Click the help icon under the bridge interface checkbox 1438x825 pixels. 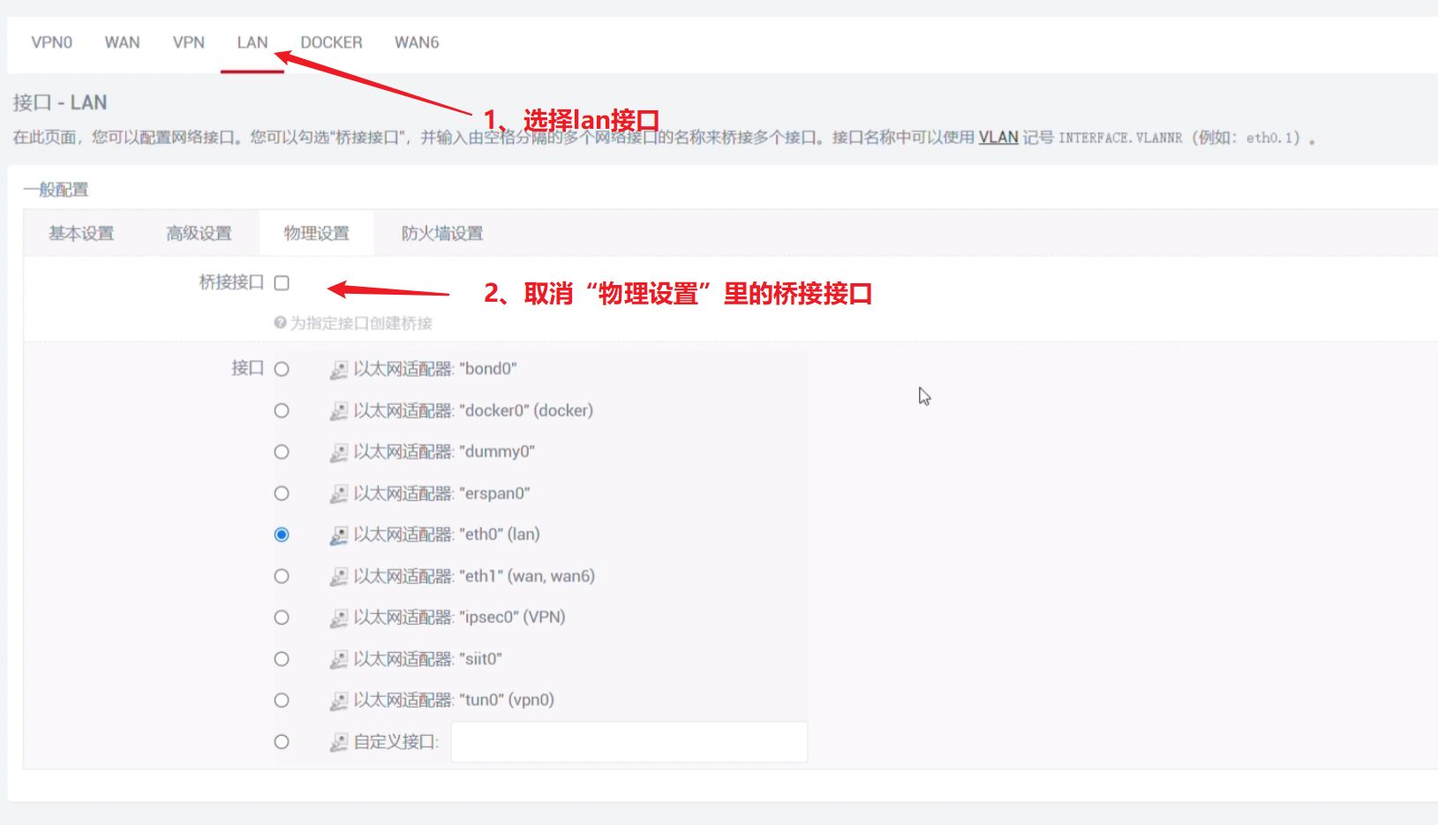[x=280, y=323]
